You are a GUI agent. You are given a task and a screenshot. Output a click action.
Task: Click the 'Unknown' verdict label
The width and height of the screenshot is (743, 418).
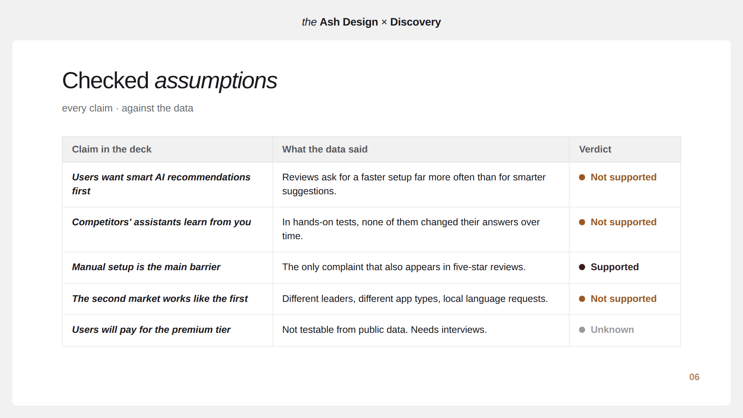(x=612, y=330)
